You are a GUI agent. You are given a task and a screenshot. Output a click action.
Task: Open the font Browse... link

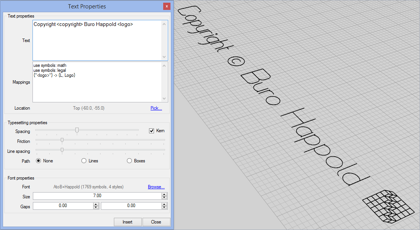point(156,187)
